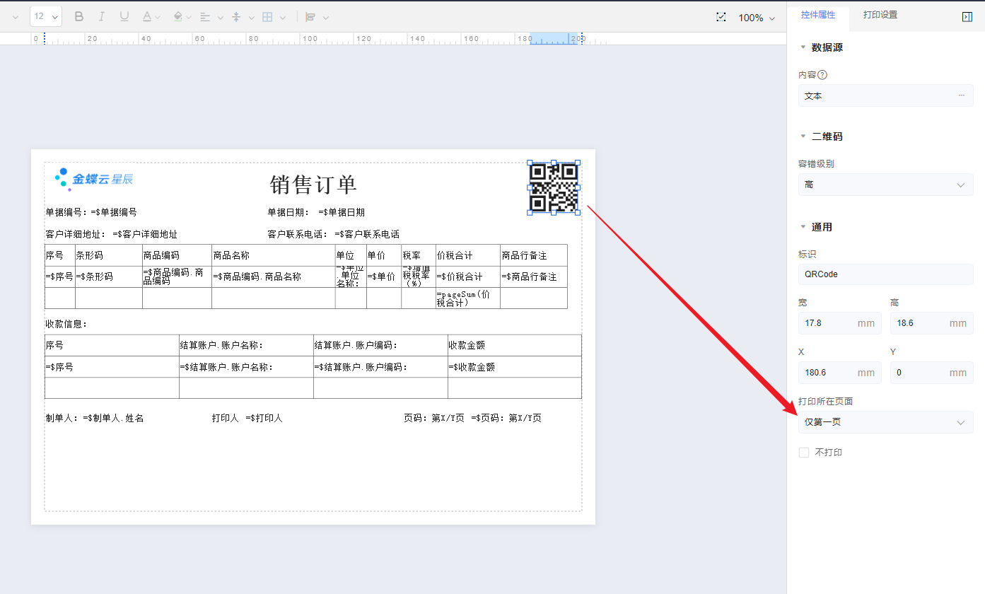Click the align-controls icon after the divider

coord(310,17)
